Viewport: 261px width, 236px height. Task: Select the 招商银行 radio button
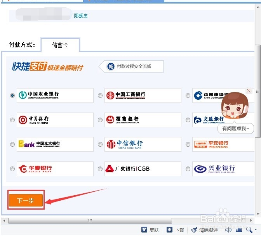[x=100, y=120]
